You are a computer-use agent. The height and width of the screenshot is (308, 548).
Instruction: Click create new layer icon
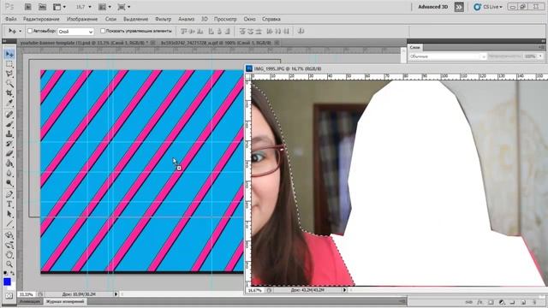point(523,302)
